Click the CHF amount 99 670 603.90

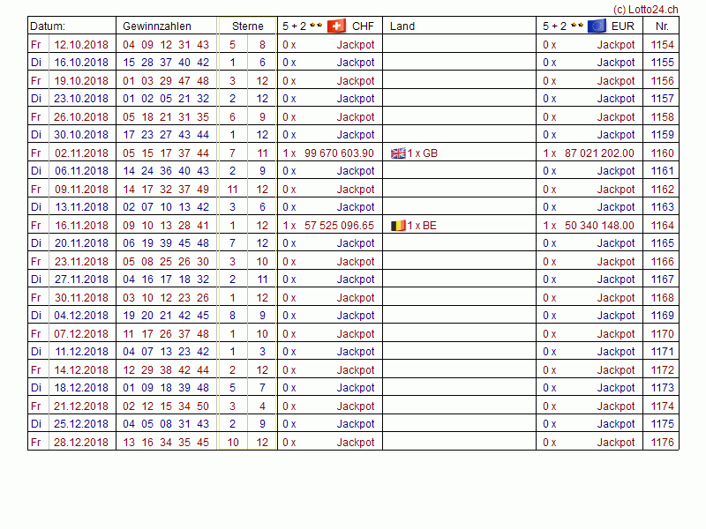pyautogui.click(x=339, y=153)
